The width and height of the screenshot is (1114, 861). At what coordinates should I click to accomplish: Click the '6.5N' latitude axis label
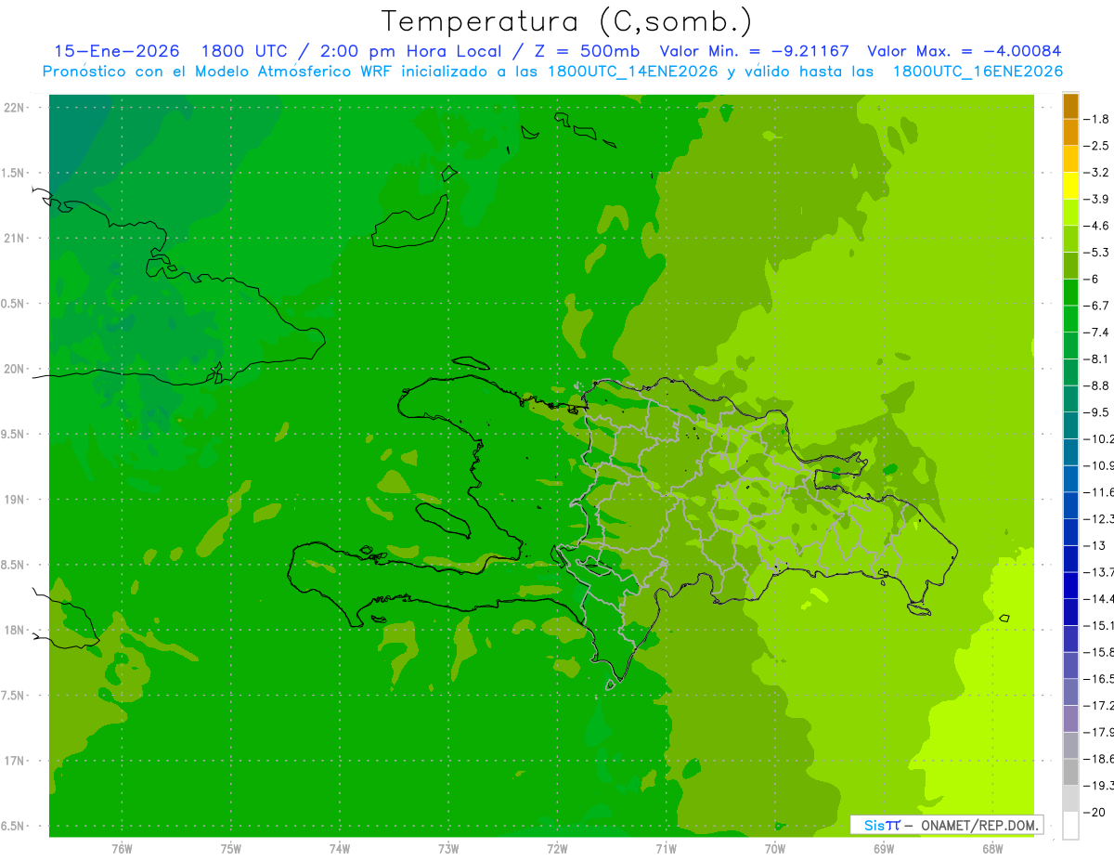(x=14, y=826)
